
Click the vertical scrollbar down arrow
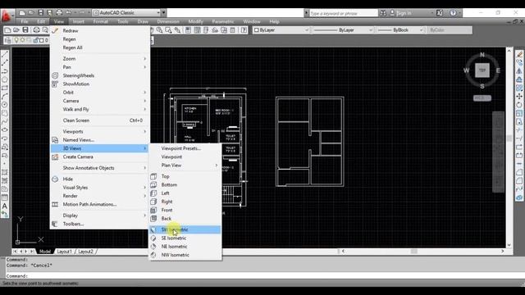click(x=509, y=245)
